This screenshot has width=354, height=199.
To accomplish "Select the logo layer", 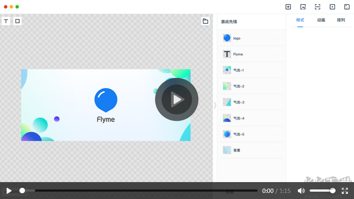I will [x=252, y=38].
